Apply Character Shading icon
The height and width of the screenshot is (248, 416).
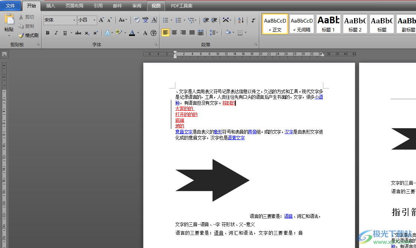145,33
